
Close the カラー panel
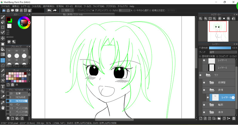pos(30,15)
